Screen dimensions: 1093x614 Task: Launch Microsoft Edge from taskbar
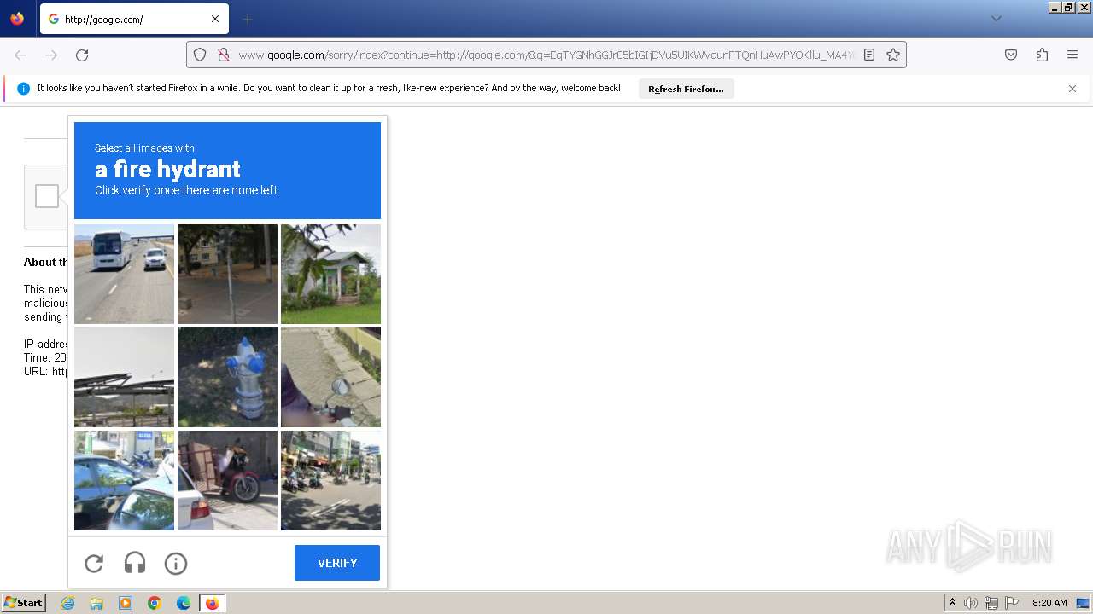coord(184,603)
